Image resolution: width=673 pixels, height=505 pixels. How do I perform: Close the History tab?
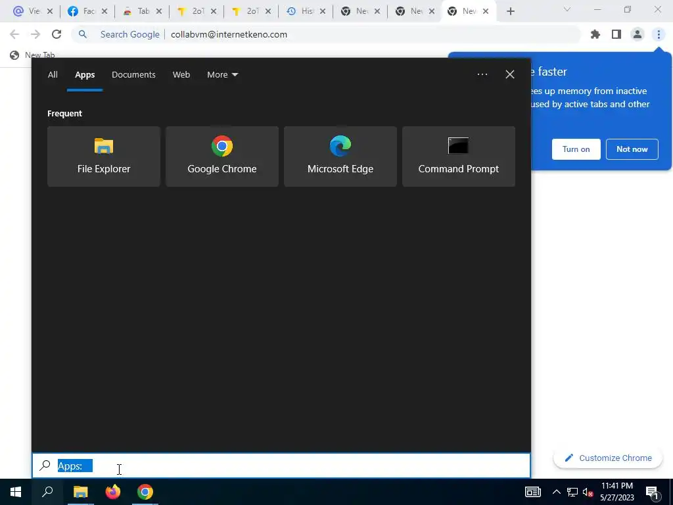[322, 11]
